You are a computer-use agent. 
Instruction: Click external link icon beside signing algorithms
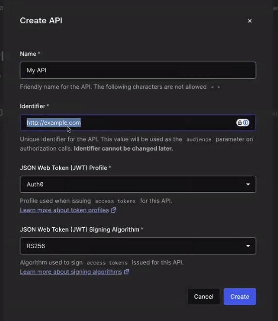coord(127,271)
